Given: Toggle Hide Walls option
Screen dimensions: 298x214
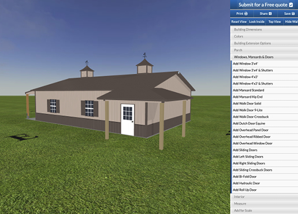Looking at the screenshot, I should [291, 22].
